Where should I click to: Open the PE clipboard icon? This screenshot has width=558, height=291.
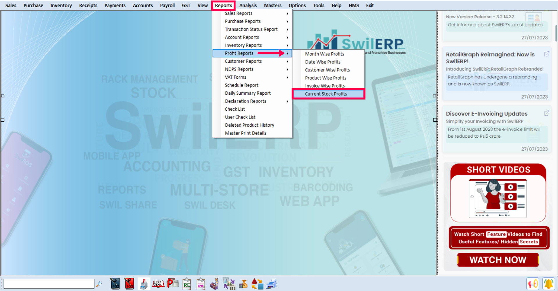(201, 284)
